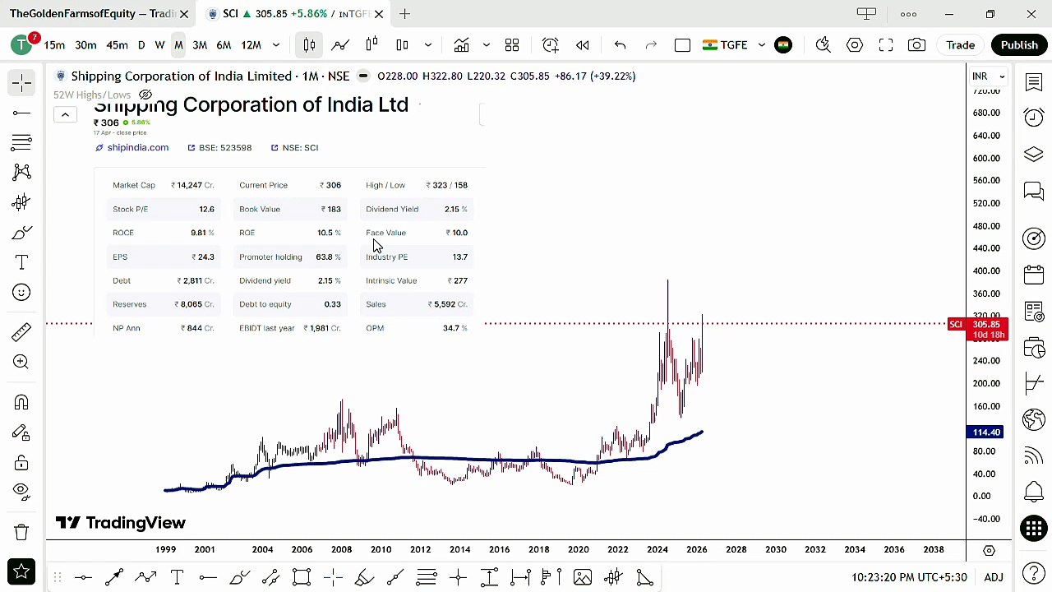Screen dimensions: 1052x592
Task: Select the brush drawing tool in left sidebar
Action: (21, 234)
